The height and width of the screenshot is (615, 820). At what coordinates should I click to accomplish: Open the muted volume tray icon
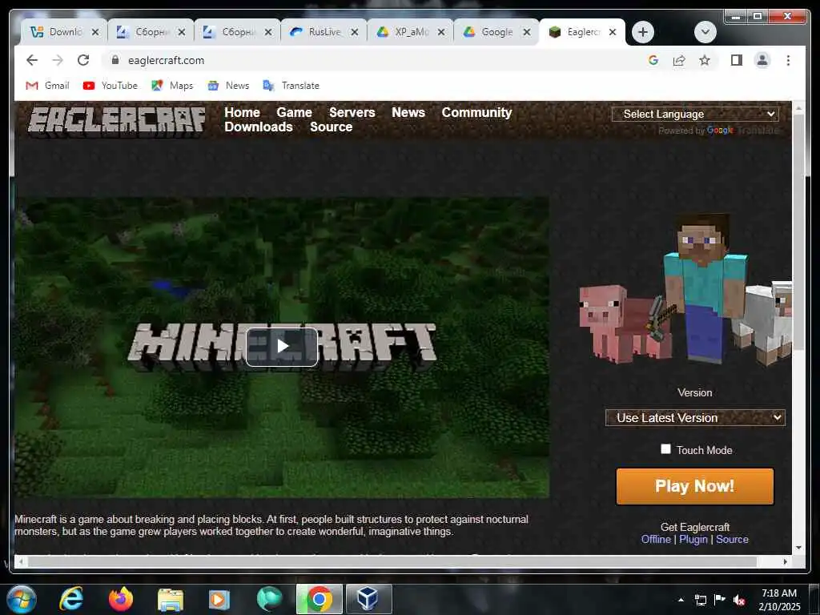click(x=739, y=600)
